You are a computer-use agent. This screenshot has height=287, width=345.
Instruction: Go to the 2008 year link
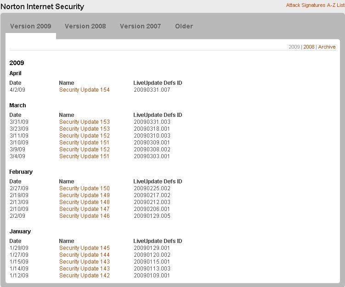pos(309,47)
